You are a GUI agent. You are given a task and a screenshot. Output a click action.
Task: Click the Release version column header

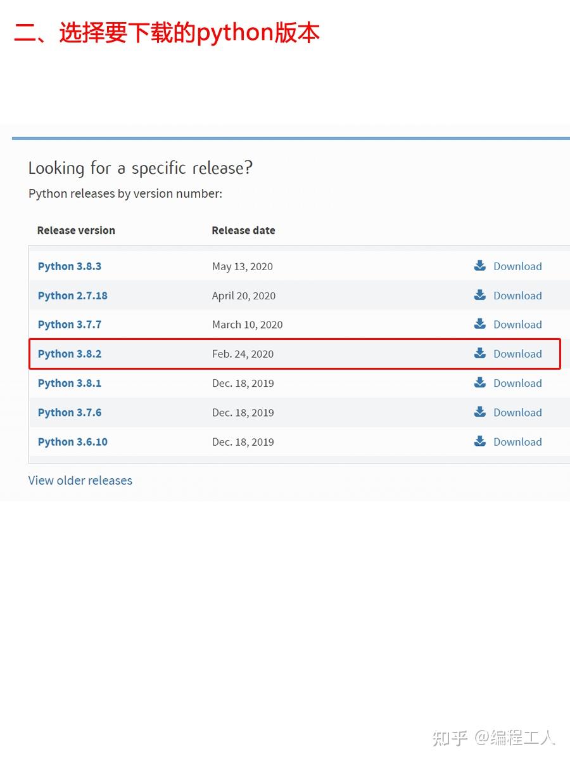coord(76,231)
